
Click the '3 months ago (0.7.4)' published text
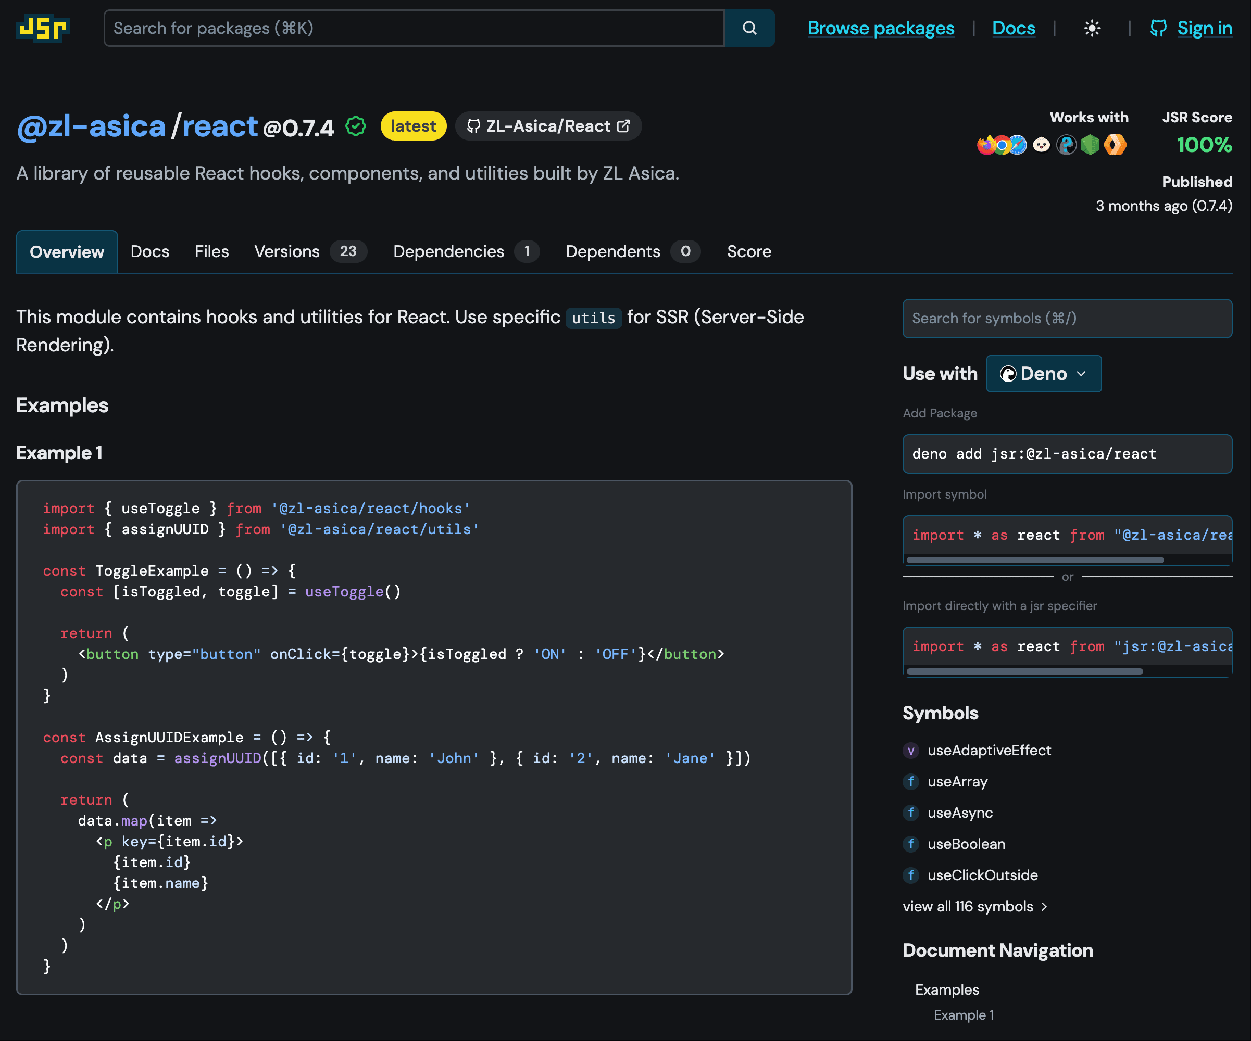click(x=1164, y=206)
